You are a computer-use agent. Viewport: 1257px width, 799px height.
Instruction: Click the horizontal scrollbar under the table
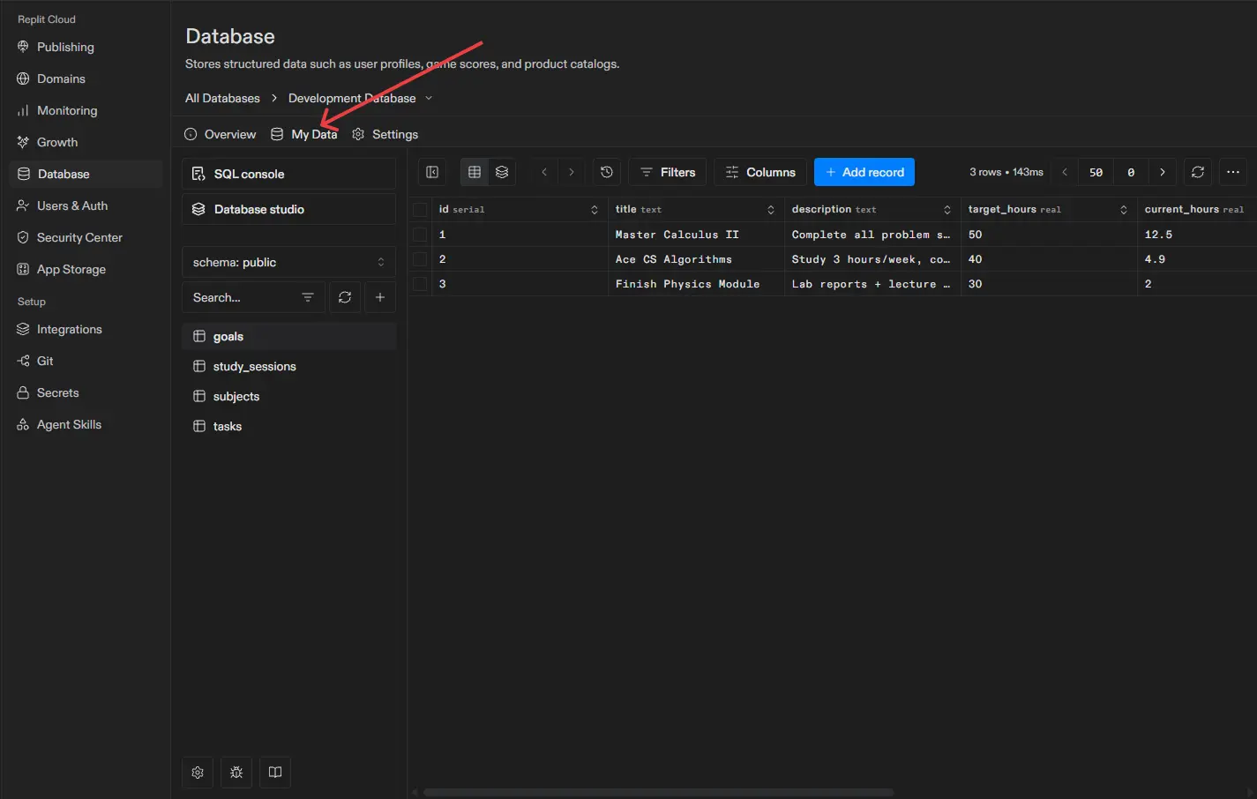pos(658,792)
